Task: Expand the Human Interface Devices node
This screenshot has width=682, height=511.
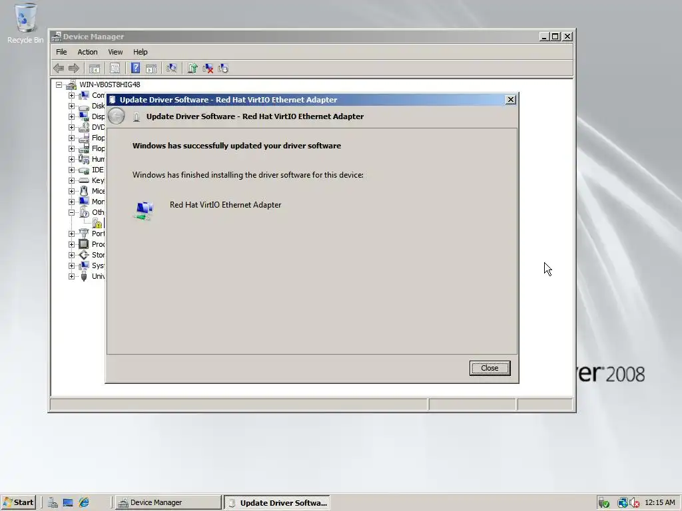Action: click(x=71, y=159)
